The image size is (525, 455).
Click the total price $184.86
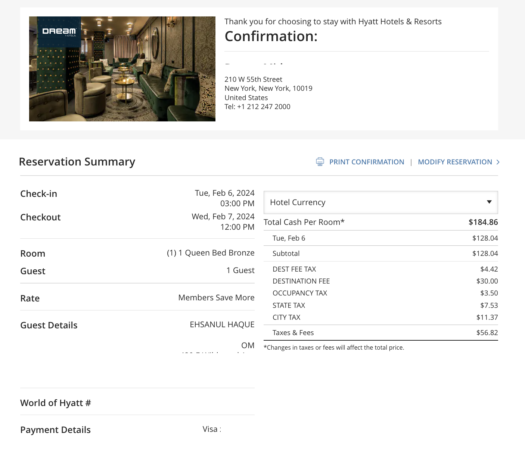pyautogui.click(x=483, y=222)
